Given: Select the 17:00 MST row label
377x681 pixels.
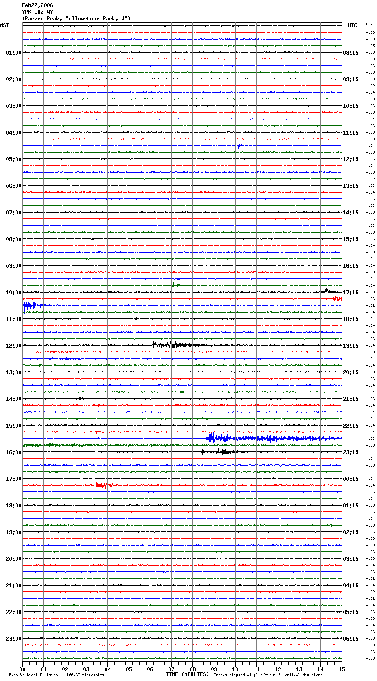Looking at the screenshot, I should tap(14, 479).
